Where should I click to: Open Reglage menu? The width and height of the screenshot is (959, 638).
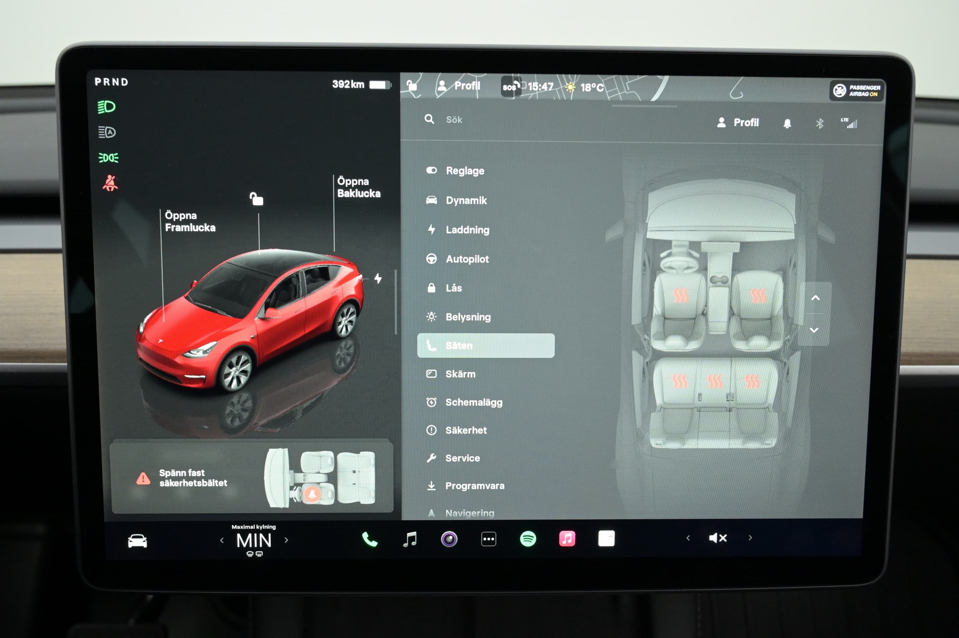(455, 170)
